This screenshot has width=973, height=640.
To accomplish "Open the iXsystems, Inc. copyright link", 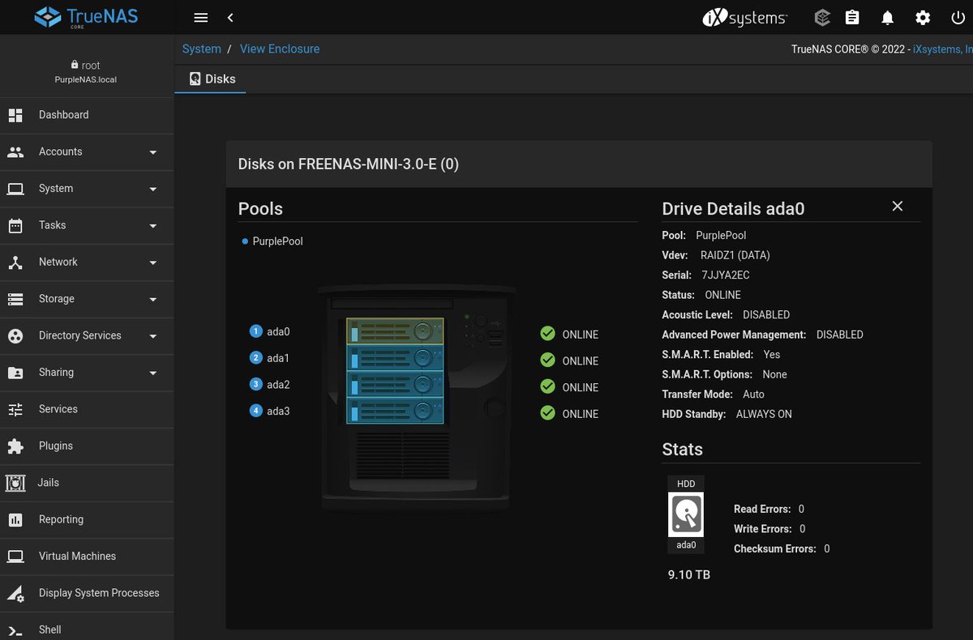I will [942, 49].
